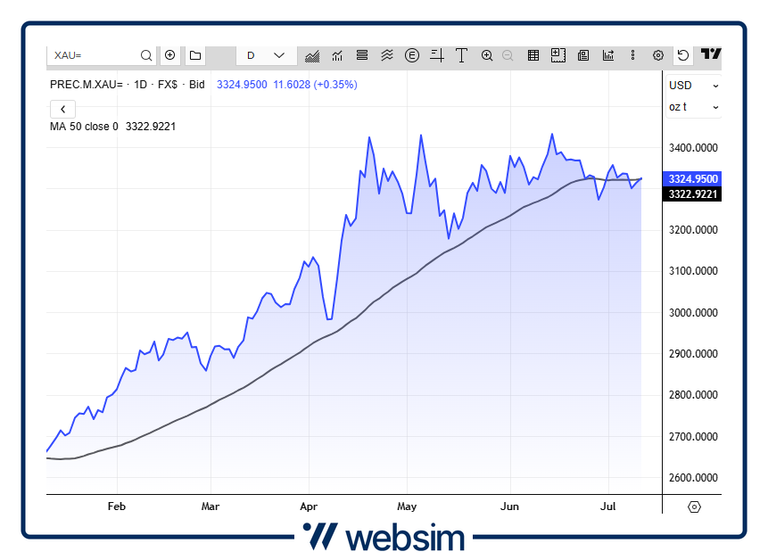Click the compare symbols waves icon
The width and height of the screenshot is (768, 560).
(386, 55)
